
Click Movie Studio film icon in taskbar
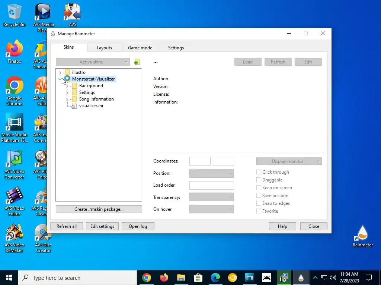point(250,278)
